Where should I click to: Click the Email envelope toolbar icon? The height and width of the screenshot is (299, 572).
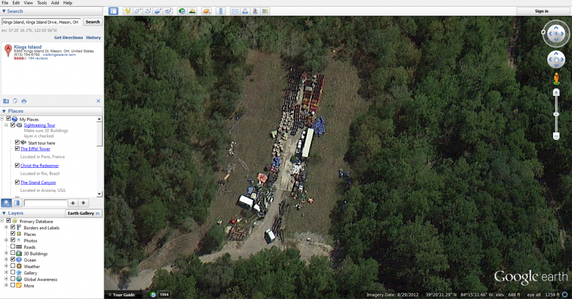pos(235,11)
